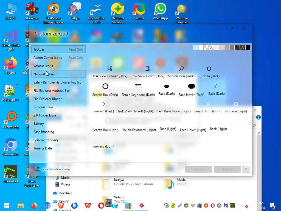
Task: Open the Notepad++ desktop shortcut
Action: pos(11,93)
